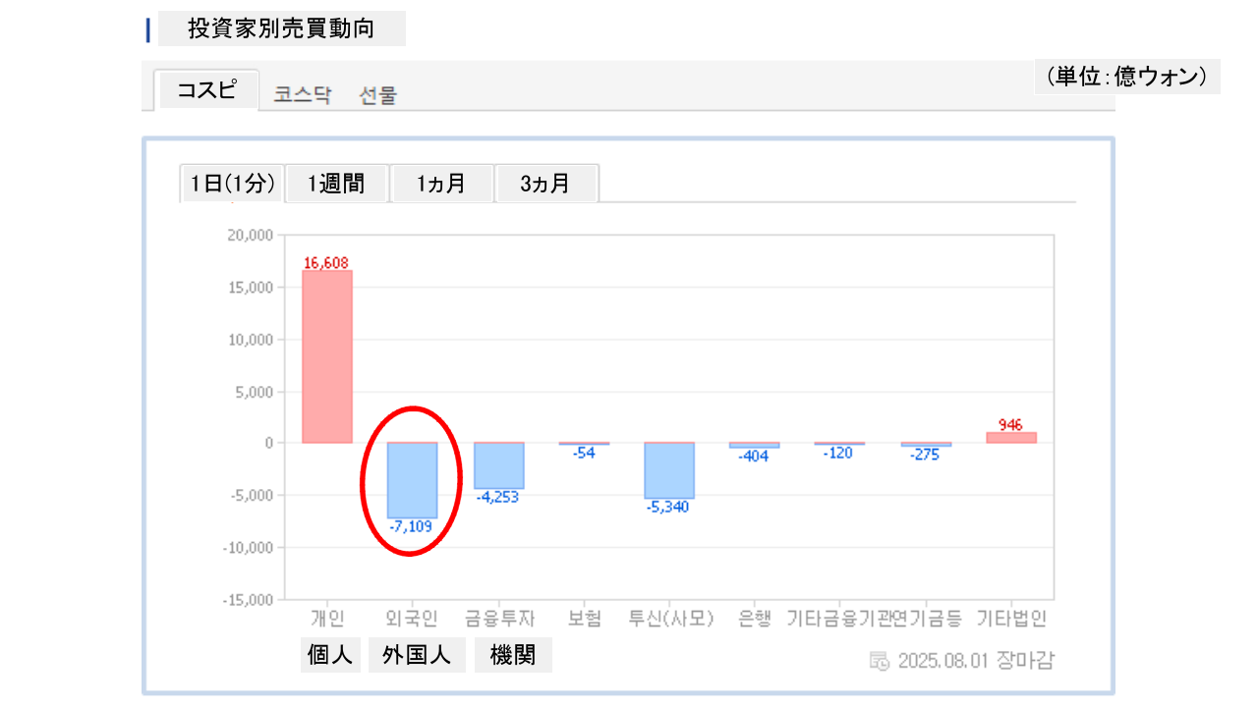
Task: Click the 外国人 label under the chart
Action: tap(418, 655)
